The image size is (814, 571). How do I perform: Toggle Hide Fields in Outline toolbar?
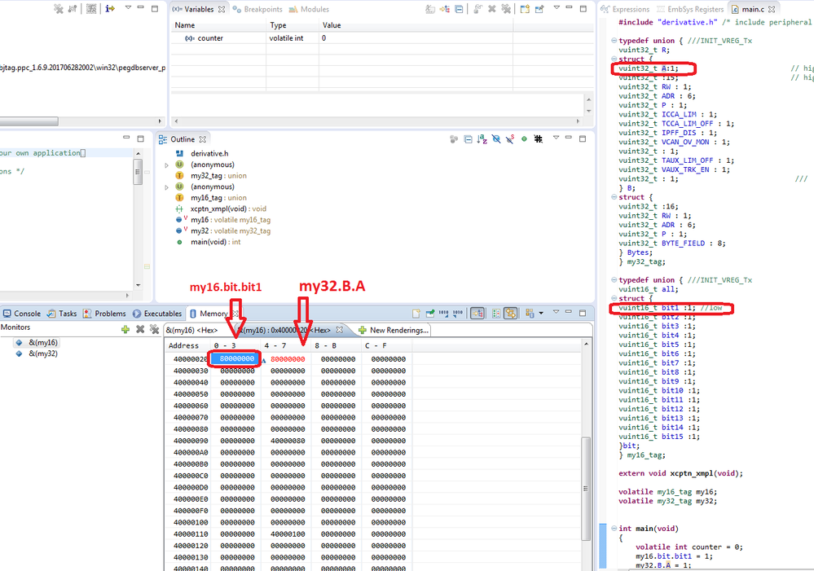[496, 139]
